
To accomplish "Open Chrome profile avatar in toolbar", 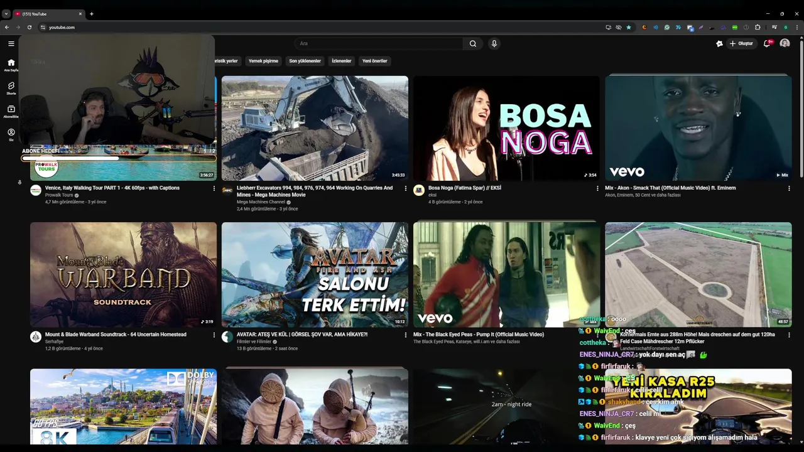I will [x=786, y=27].
